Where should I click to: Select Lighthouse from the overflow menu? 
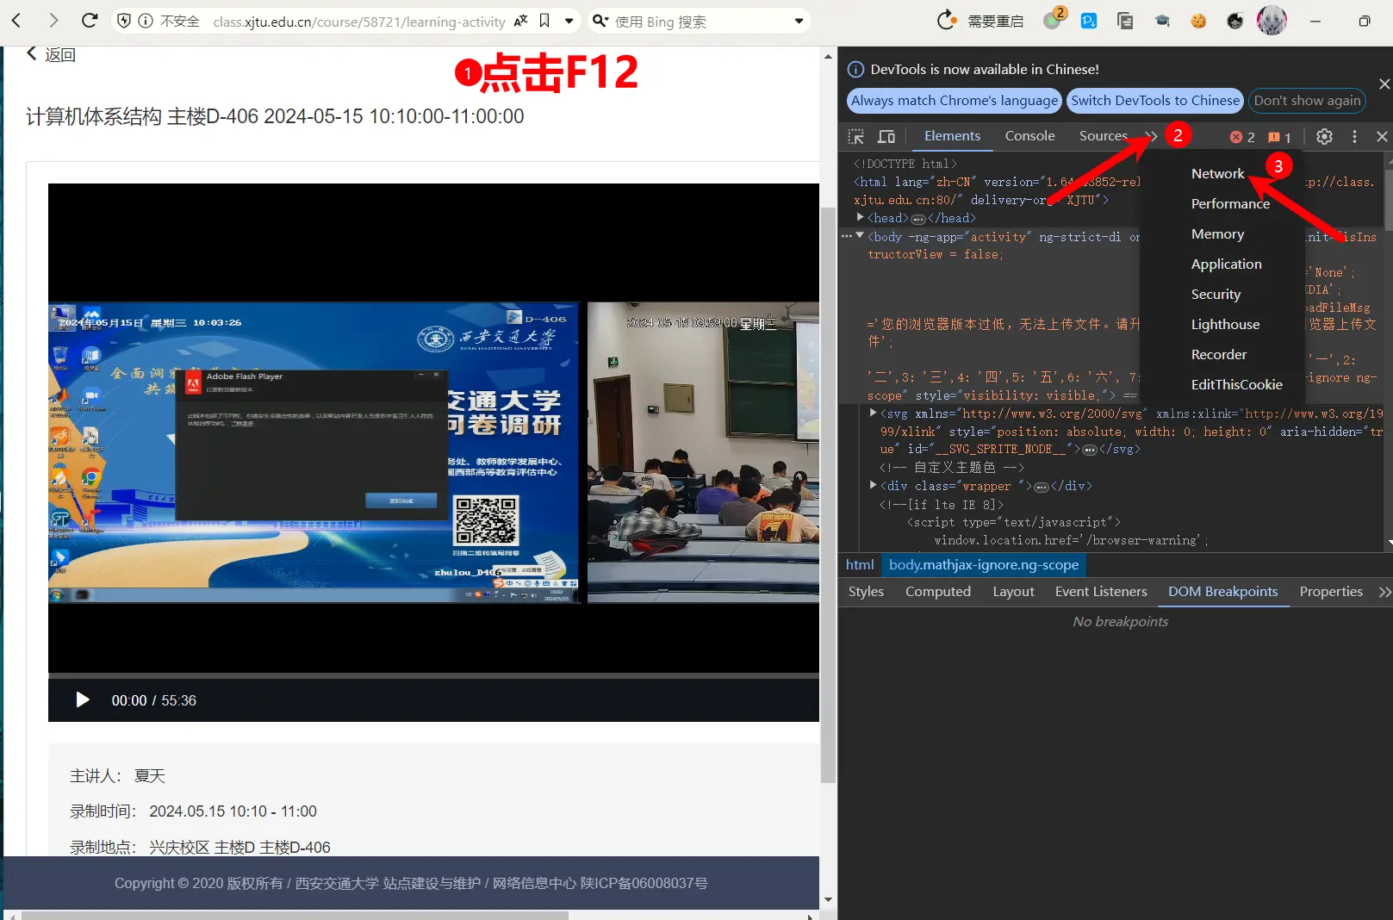[1225, 324]
